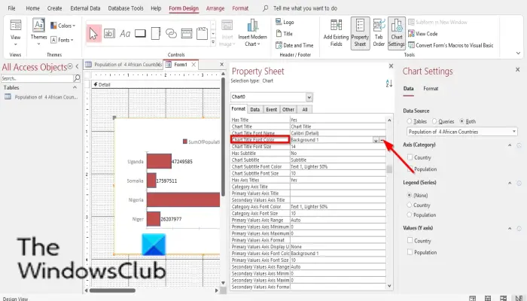
Task: Collapse the Axis (Category) section
Action: [510, 145]
